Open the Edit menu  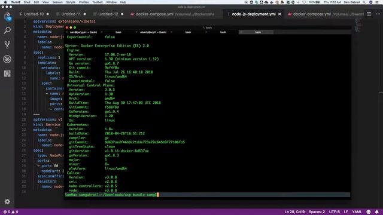coord(37,2)
